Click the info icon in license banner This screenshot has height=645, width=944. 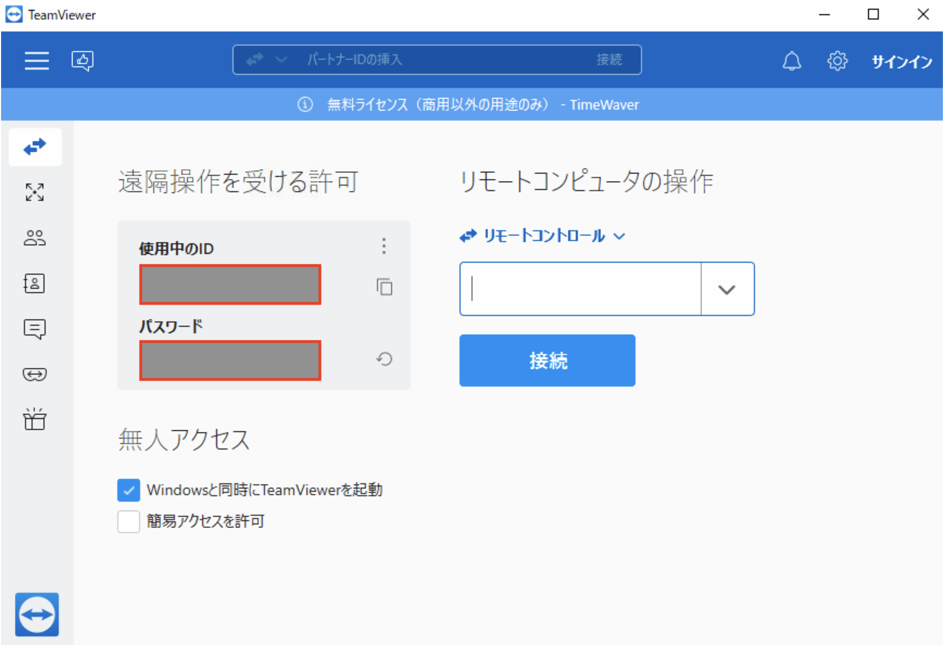(x=305, y=104)
